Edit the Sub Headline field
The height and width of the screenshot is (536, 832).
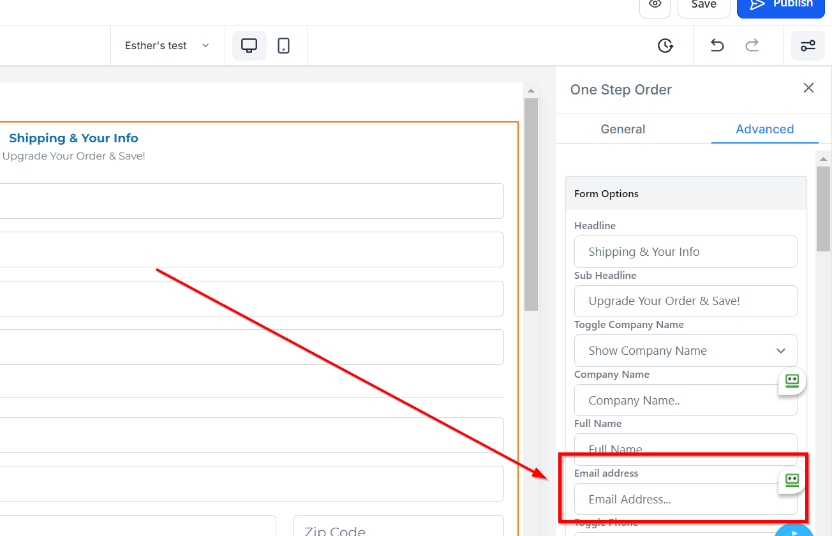(685, 301)
